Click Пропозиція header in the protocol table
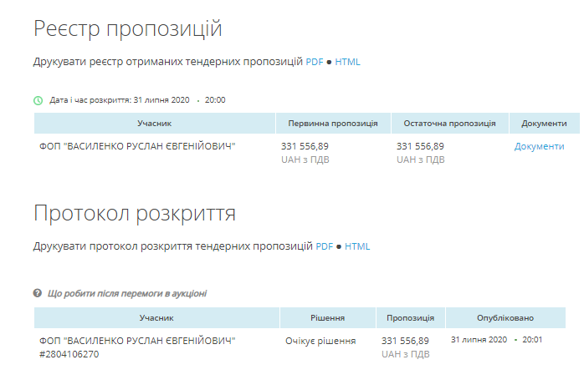The width and height of the screenshot is (584, 390). (x=410, y=318)
